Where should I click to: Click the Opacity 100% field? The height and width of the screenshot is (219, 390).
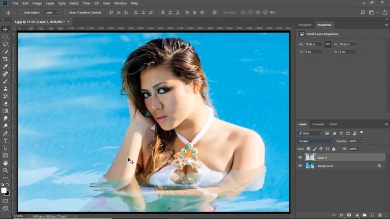[353, 141]
